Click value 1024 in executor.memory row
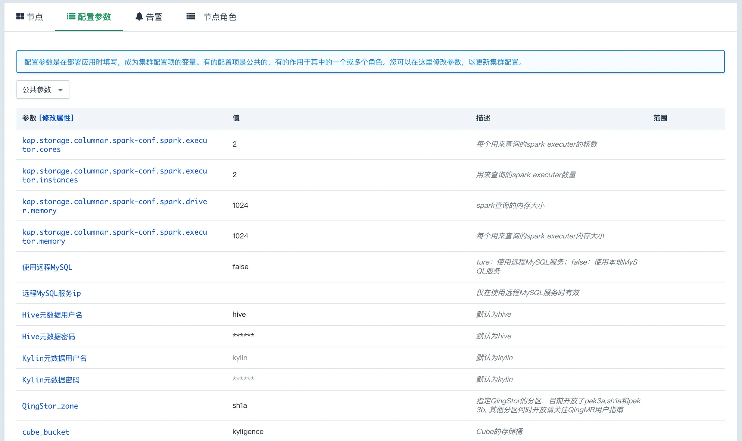The height and width of the screenshot is (441, 742). [x=240, y=236]
